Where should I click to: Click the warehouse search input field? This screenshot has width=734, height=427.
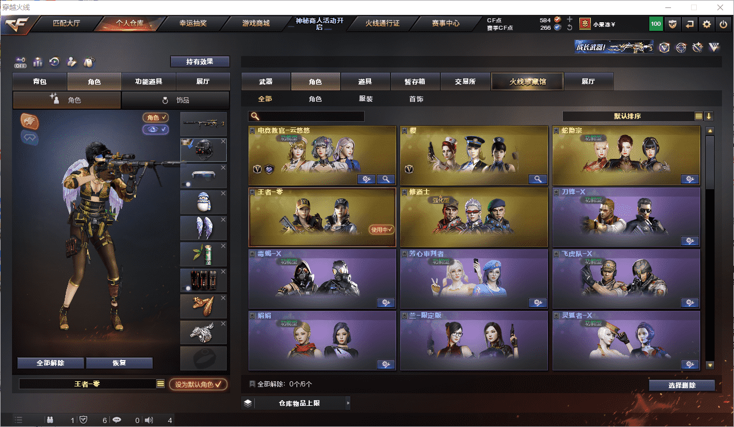[x=306, y=116]
